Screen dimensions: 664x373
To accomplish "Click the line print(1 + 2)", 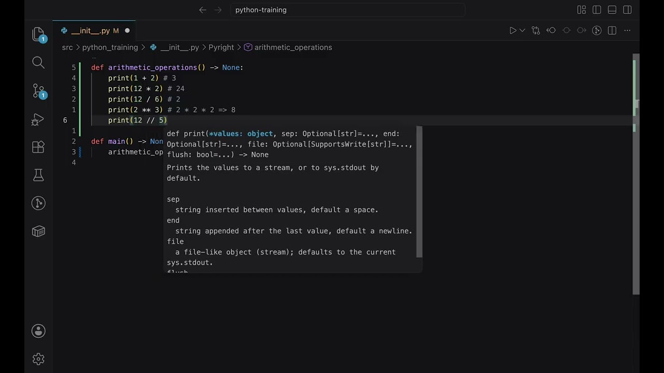I will point(133,78).
